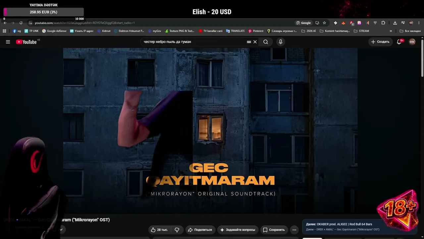Open the browser extensions puzzle menu
Image resolution: width=424 pixels, height=239 pixels.
pos(383,23)
